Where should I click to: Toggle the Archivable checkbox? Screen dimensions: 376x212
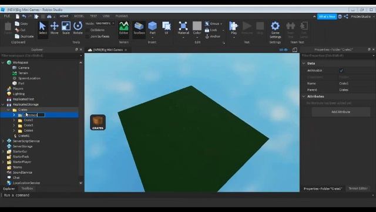(341, 71)
